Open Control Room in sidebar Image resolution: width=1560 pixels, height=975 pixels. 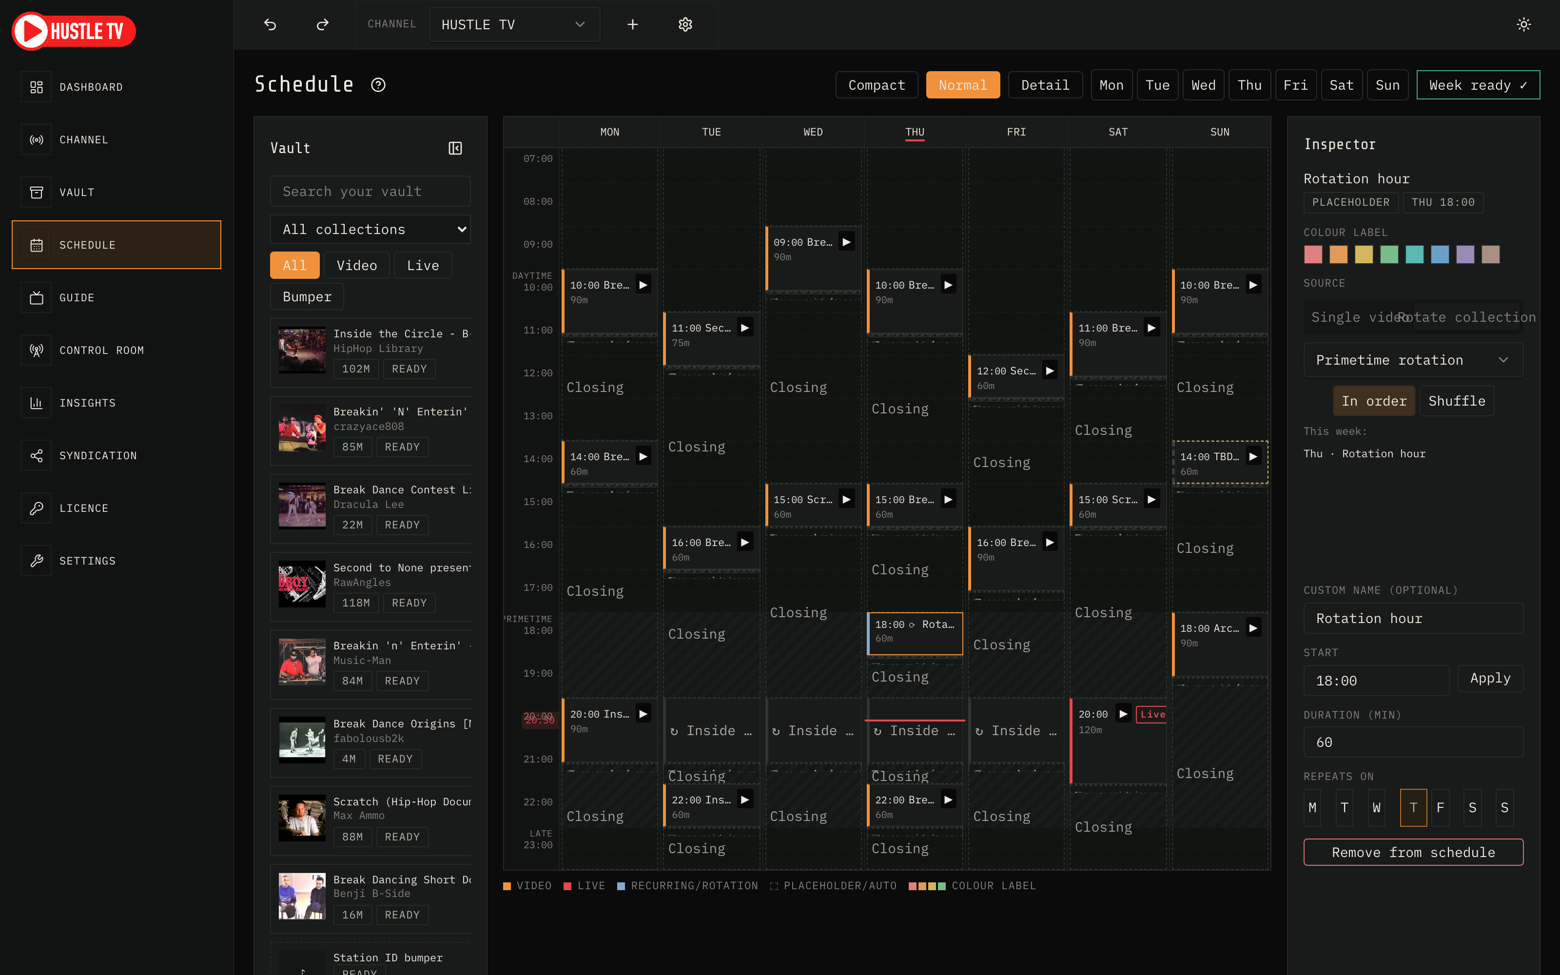click(x=117, y=350)
